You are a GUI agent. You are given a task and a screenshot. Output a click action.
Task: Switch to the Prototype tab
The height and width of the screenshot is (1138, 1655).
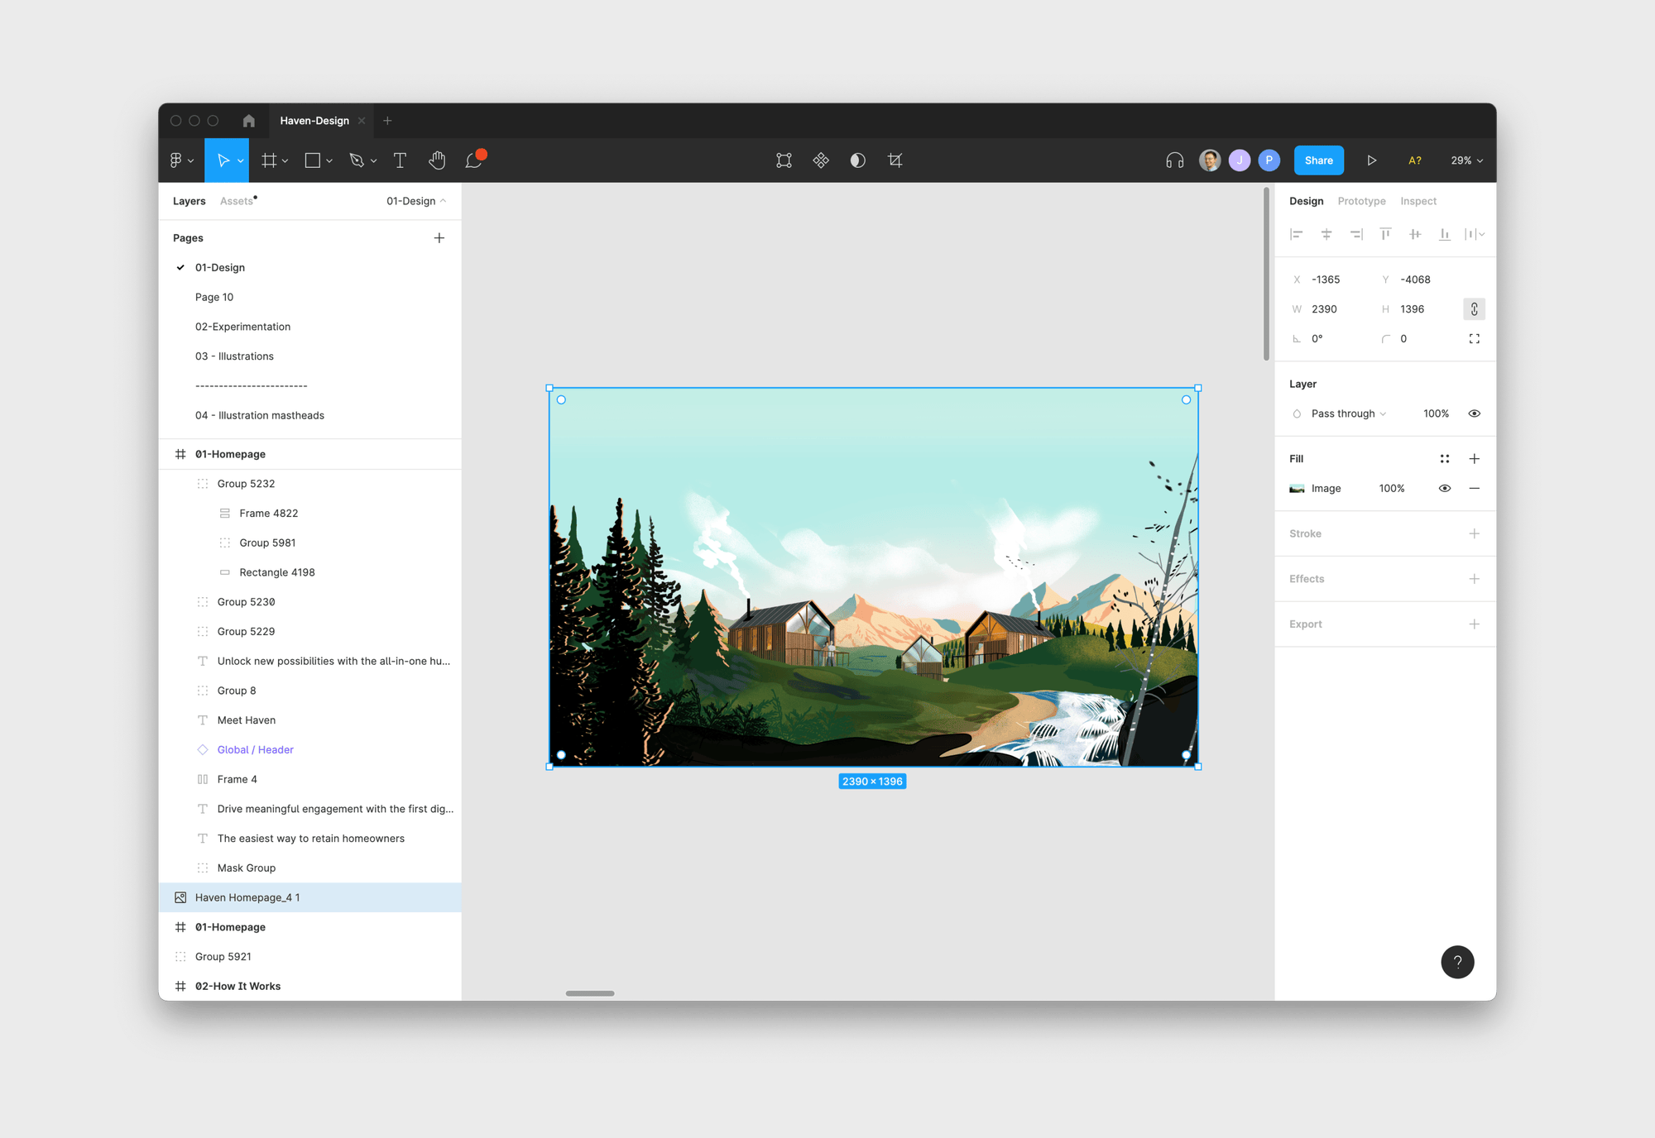1361,201
